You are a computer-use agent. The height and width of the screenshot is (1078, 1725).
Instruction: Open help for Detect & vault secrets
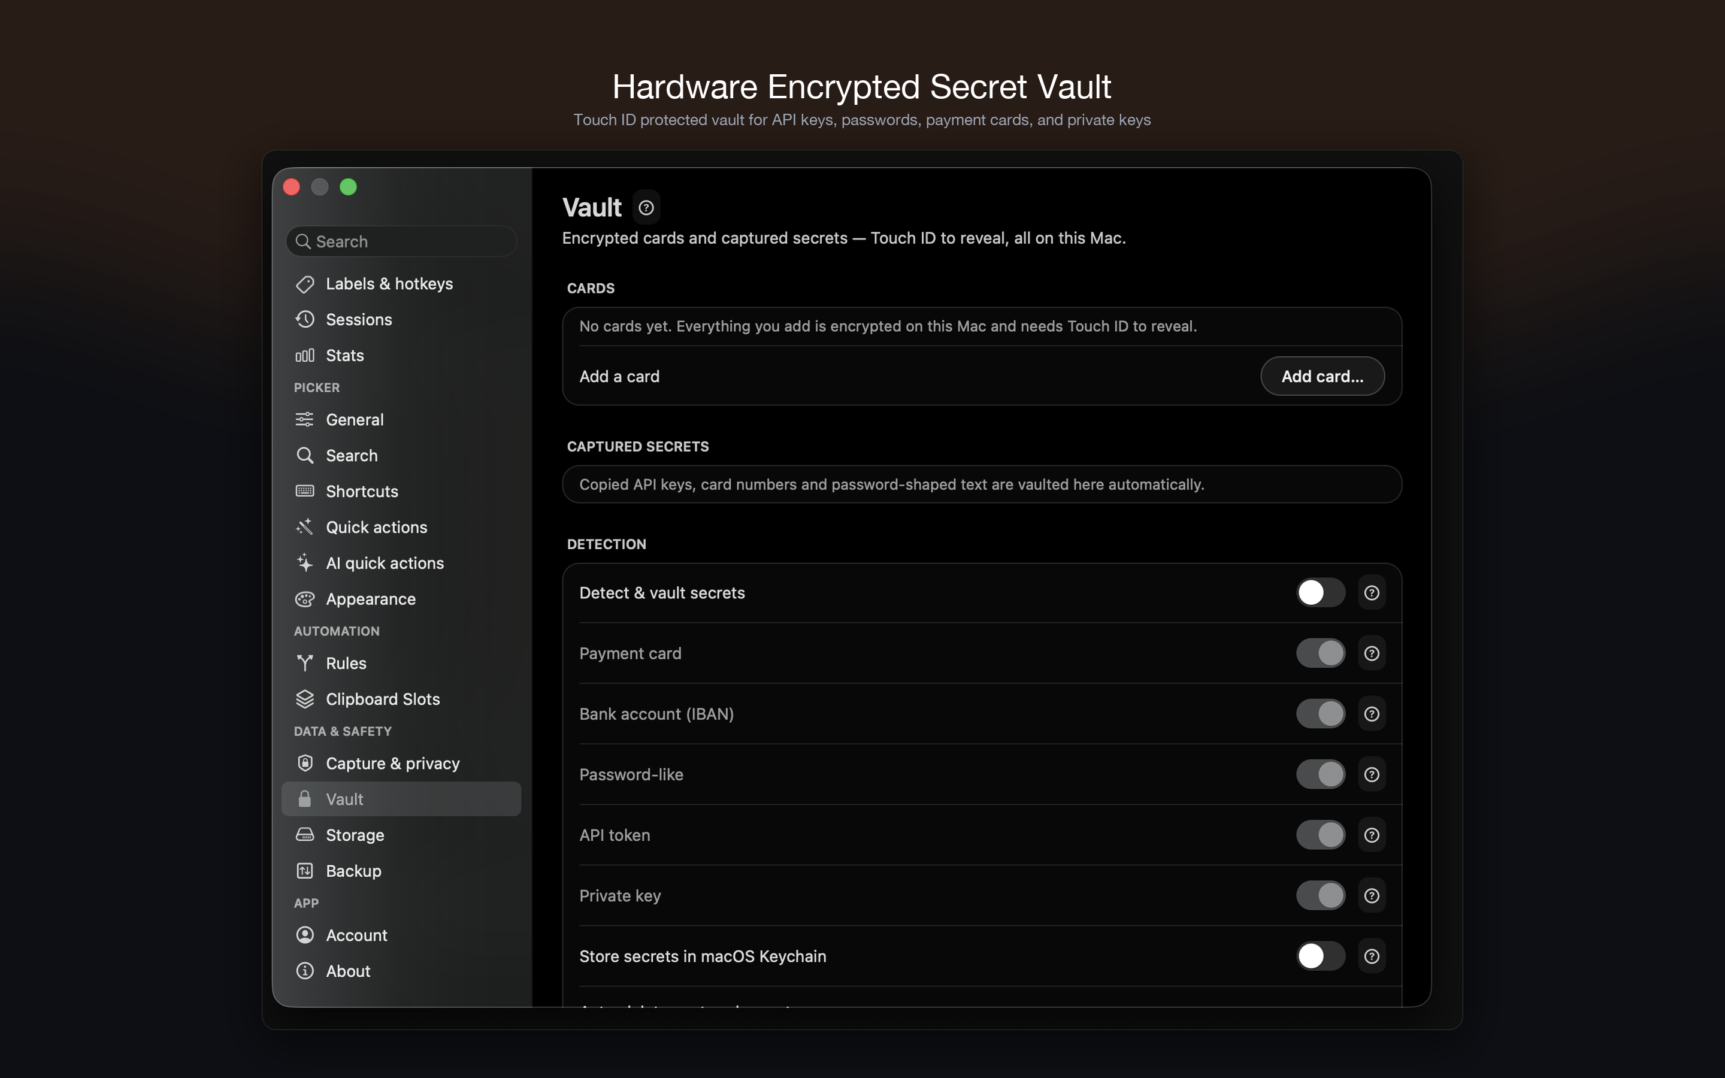[1372, 592]
